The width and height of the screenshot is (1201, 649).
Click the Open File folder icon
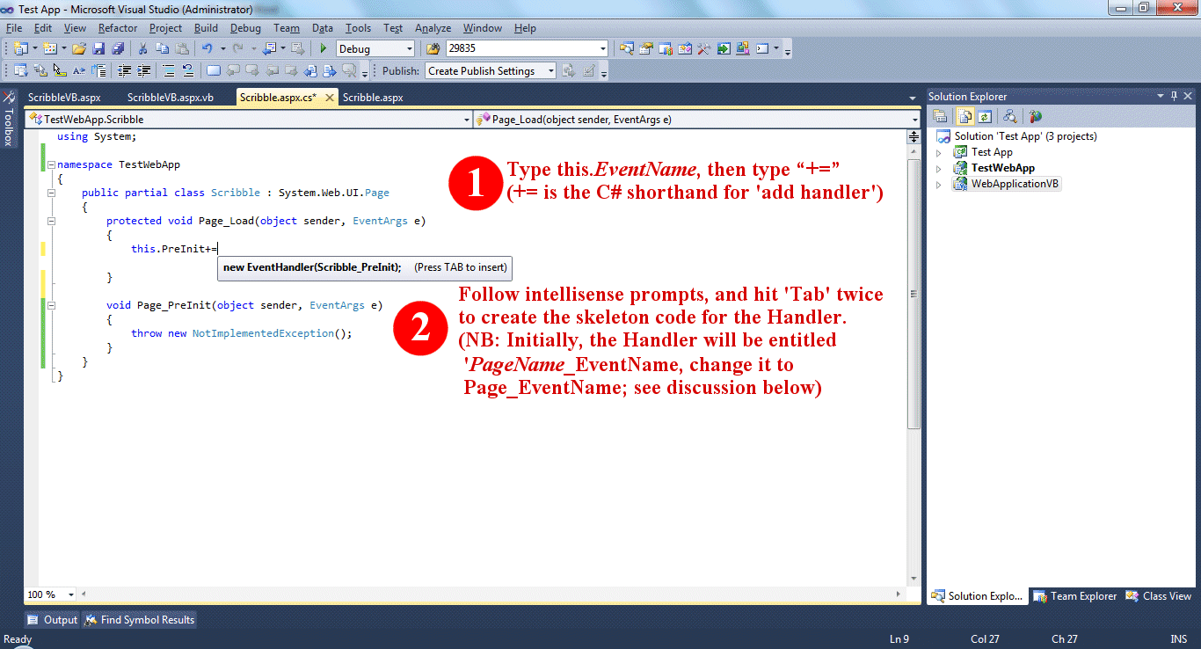79,48
